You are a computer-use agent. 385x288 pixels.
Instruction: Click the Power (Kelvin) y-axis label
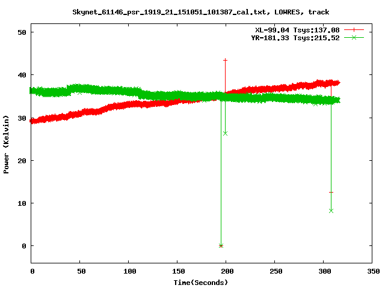coord(7,145)
